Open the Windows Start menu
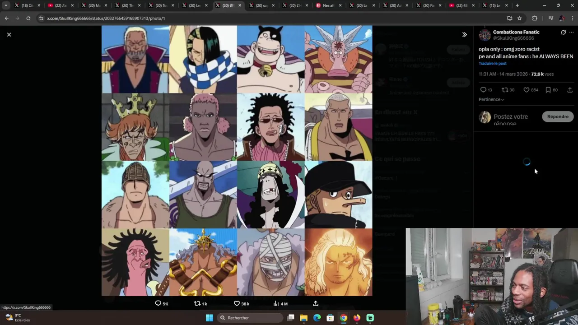Viewport: 578px width, 325px height. 209,318
